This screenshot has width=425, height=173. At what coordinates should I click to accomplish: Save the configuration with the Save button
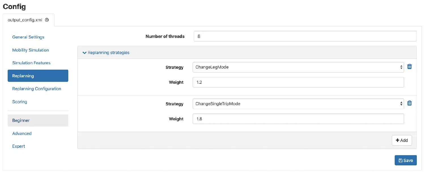pos(405,160)
